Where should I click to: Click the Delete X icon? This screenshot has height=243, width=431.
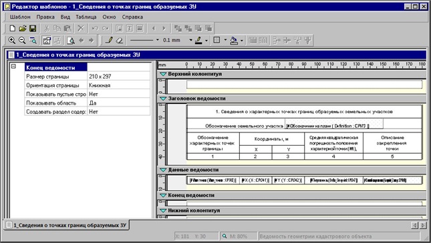81,28
